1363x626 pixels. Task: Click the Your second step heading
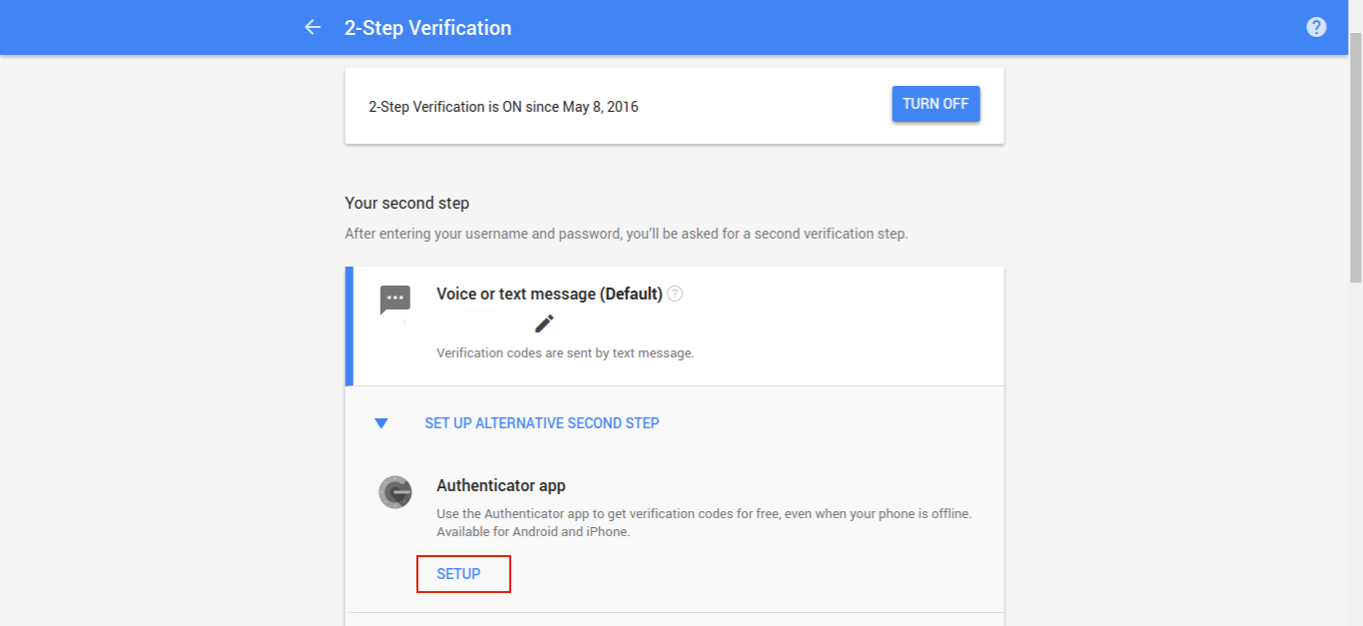(406, 203)
